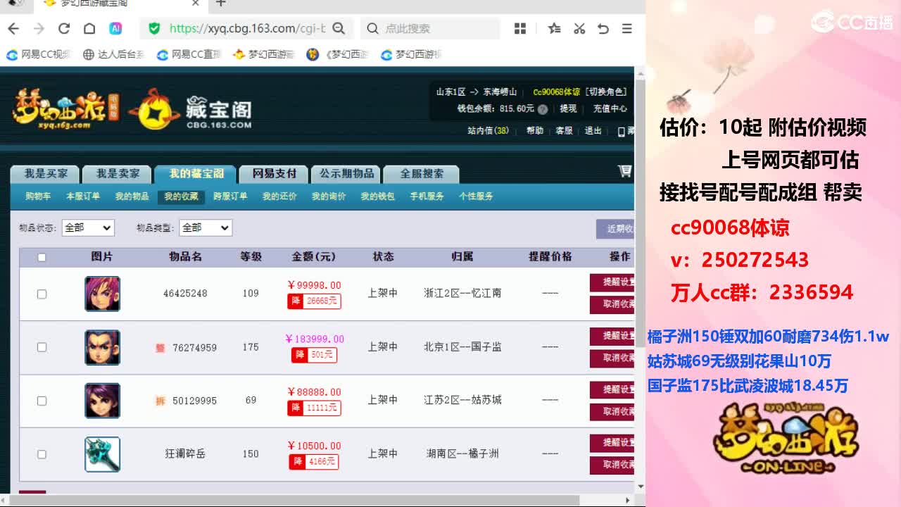The height and width of the screenshot is (507, 901).
Task: Open the browser hamburger menu
Action: pyautogui.click(x=626, y=28)
